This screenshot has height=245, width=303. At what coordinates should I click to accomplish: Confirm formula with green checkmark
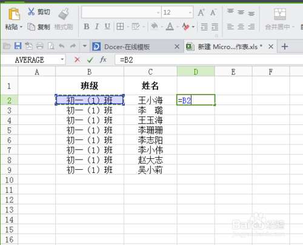click(90, 60)
